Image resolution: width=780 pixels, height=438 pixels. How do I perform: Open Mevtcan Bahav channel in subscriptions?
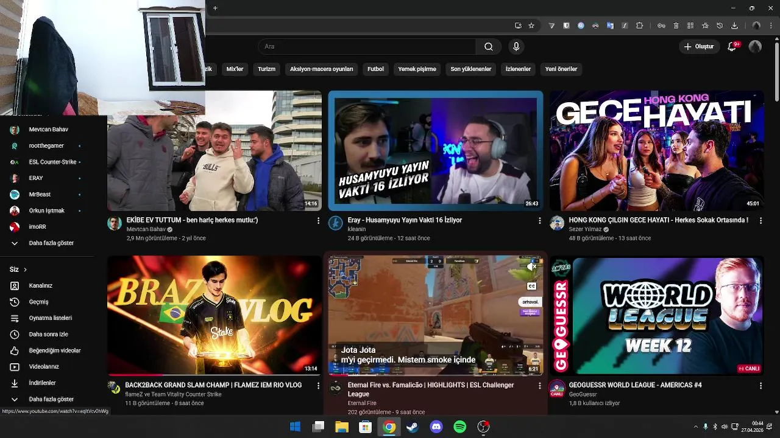coord(47,130)
